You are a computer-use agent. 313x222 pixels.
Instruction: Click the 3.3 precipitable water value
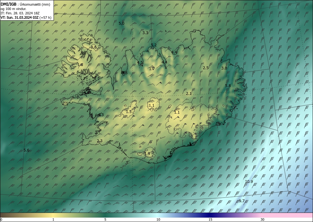coord(145,33)
